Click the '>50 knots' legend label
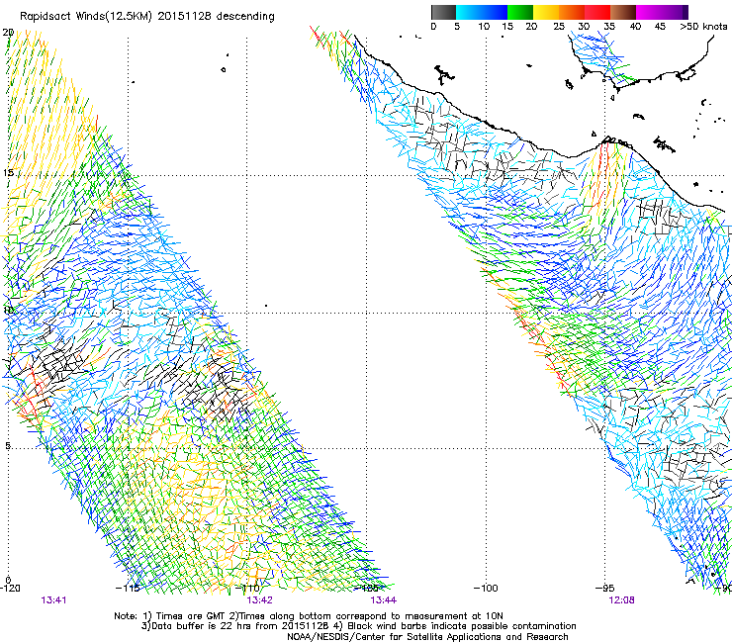The width and height of the screenshot is (732, 643). pos(704,27)
